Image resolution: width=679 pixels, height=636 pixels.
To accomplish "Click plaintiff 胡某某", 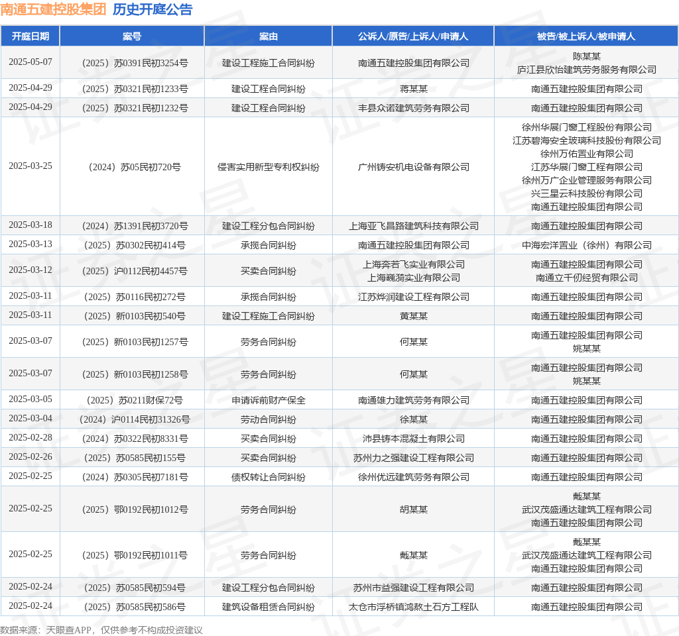I will [x=414, y=509].
